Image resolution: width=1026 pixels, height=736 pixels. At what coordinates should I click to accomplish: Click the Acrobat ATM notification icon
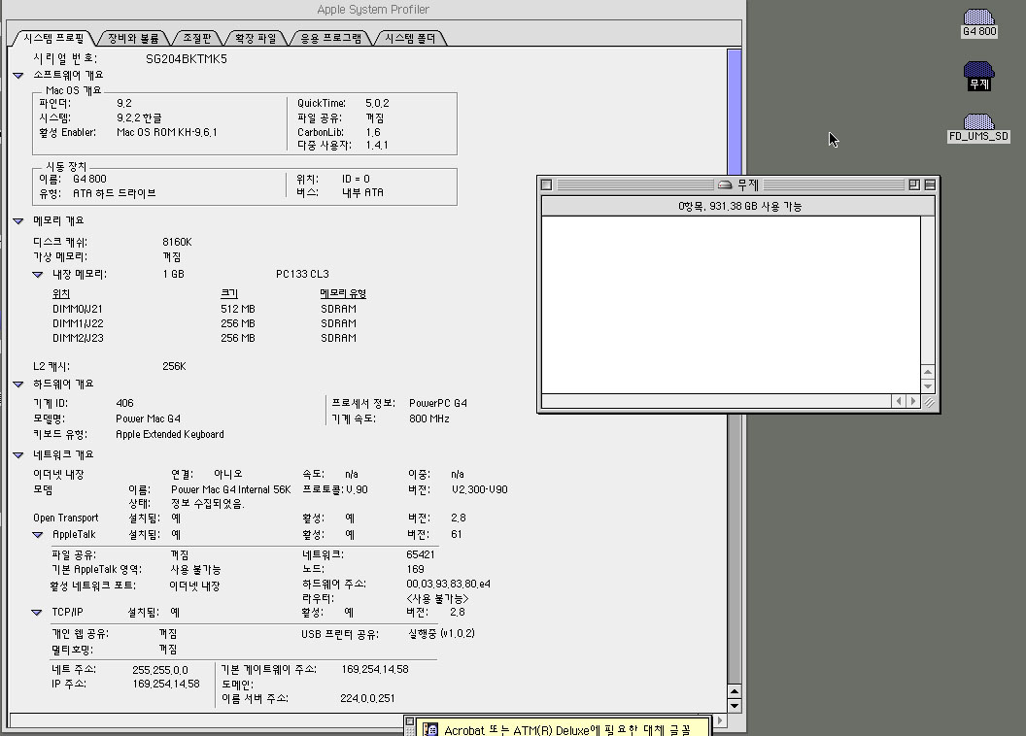pyautogui.click(x=430, y=729)
